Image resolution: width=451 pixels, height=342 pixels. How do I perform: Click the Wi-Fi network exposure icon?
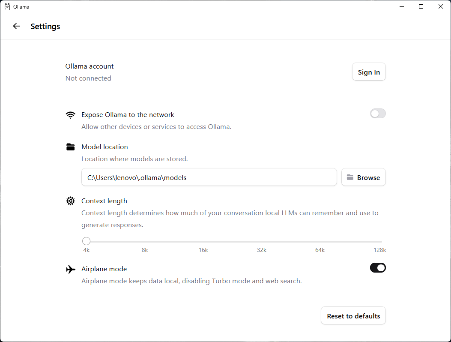pyautogui.click(x=71, y=115)
